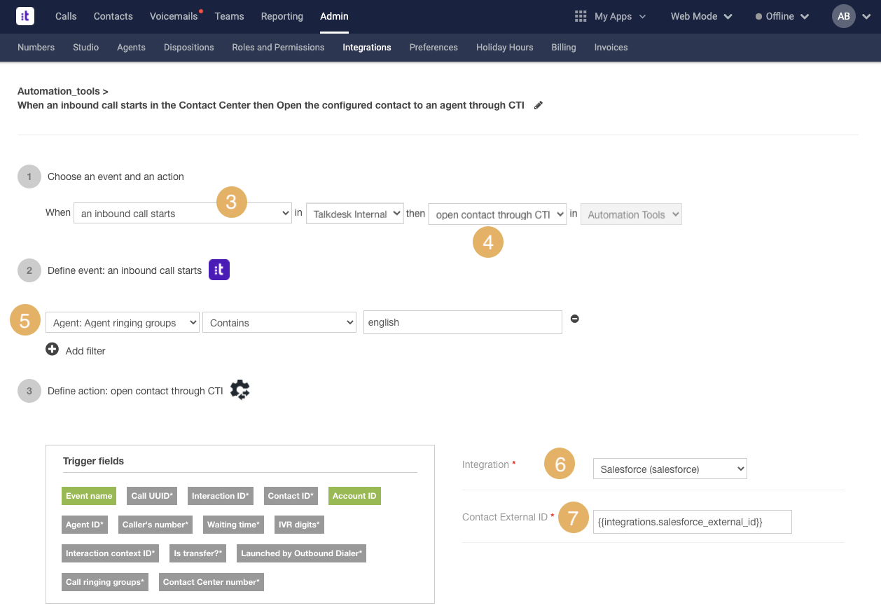The height and width of the screenshot is (615, 881).
Task: Click the Contact External ID input field
Action: coord(693,521)
